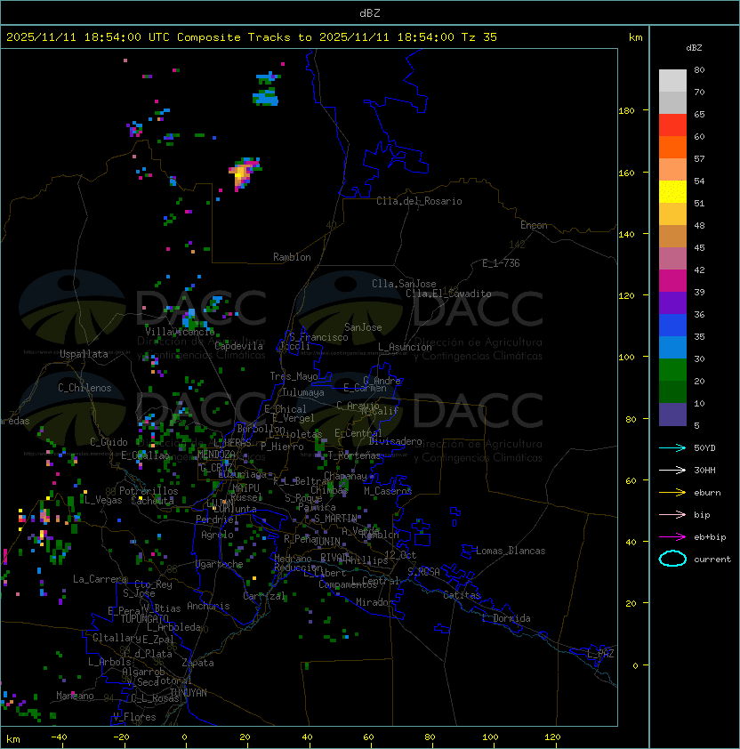740x749 pixels.
Task: Click the Catitas map label
Action: point(462,595)
